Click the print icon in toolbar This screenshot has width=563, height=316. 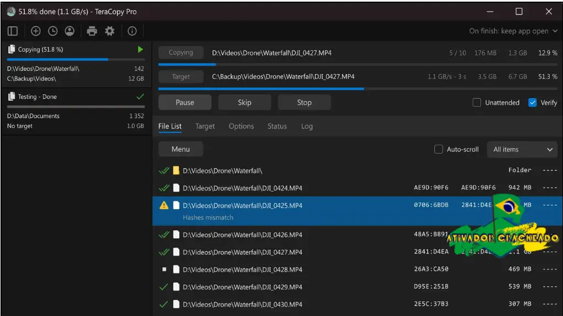[x=92, y=31]
